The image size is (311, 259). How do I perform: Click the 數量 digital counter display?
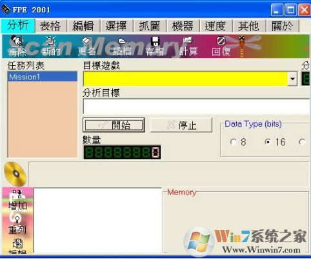[122, 152]
